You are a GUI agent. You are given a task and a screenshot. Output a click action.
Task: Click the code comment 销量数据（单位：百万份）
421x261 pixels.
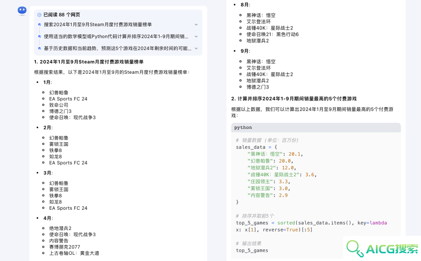267,140
